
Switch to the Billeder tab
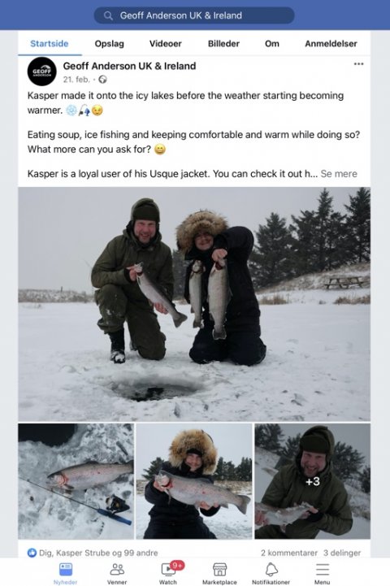223,44
